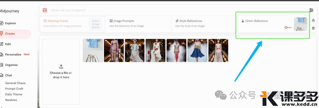Toggle the lock icon beside Omni-Reference

(x=313, y=20)
